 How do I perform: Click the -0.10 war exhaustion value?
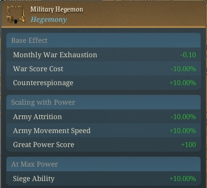188,55
